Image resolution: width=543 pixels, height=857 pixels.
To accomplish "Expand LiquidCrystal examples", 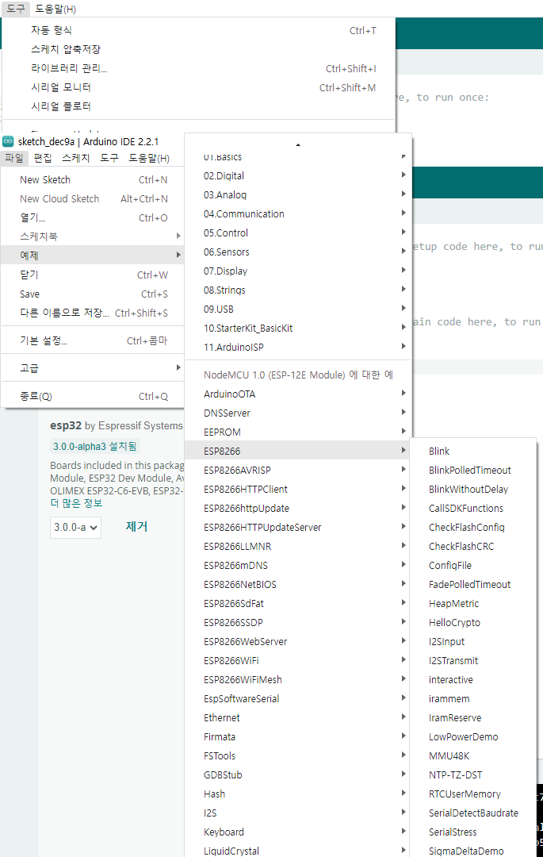I will [x=298, y=851].
